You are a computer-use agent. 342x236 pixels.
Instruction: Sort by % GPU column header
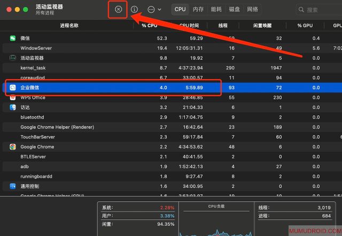305,26
